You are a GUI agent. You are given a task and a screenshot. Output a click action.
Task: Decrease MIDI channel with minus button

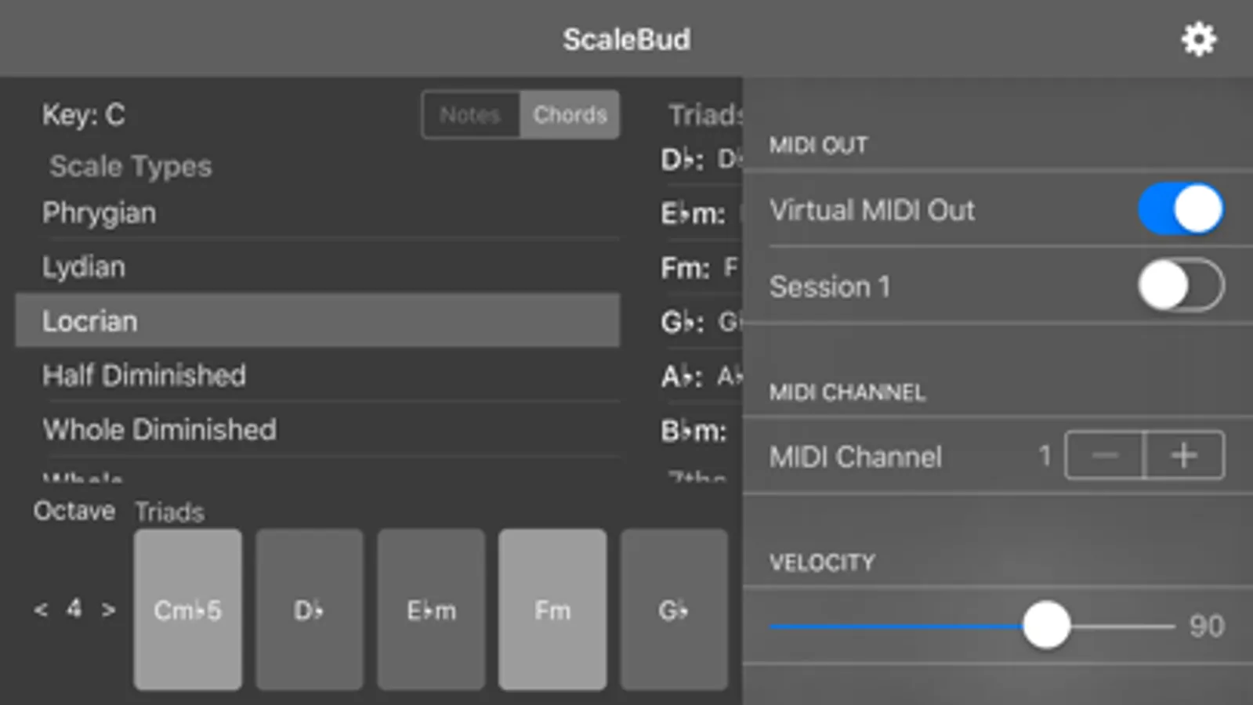[x=1105, y=455]
